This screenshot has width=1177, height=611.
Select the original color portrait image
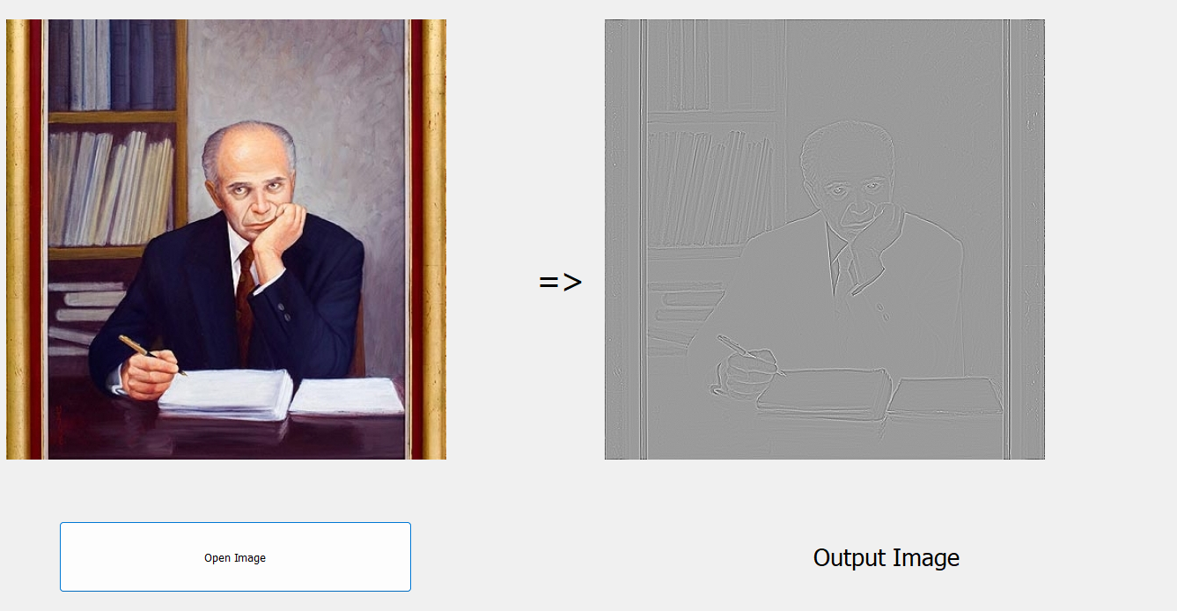(226, 239)
